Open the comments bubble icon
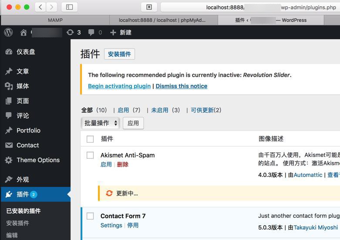Screen dimensions: 340x240 pos(91,32)
